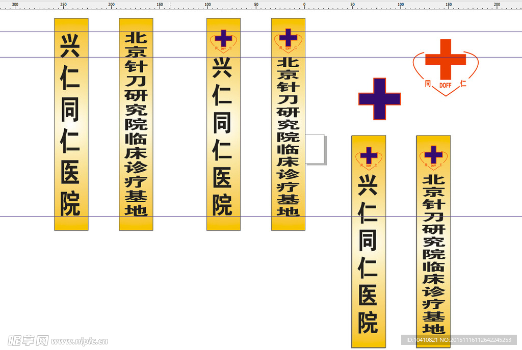Select the red DOFF text under the cross
522x350 pixels.
point(446,86)
